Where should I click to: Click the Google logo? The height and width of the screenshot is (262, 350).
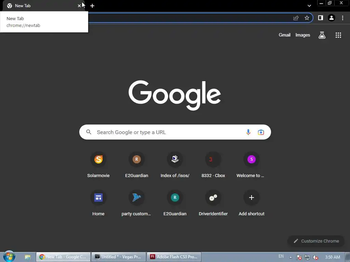(x=175, y=95)
